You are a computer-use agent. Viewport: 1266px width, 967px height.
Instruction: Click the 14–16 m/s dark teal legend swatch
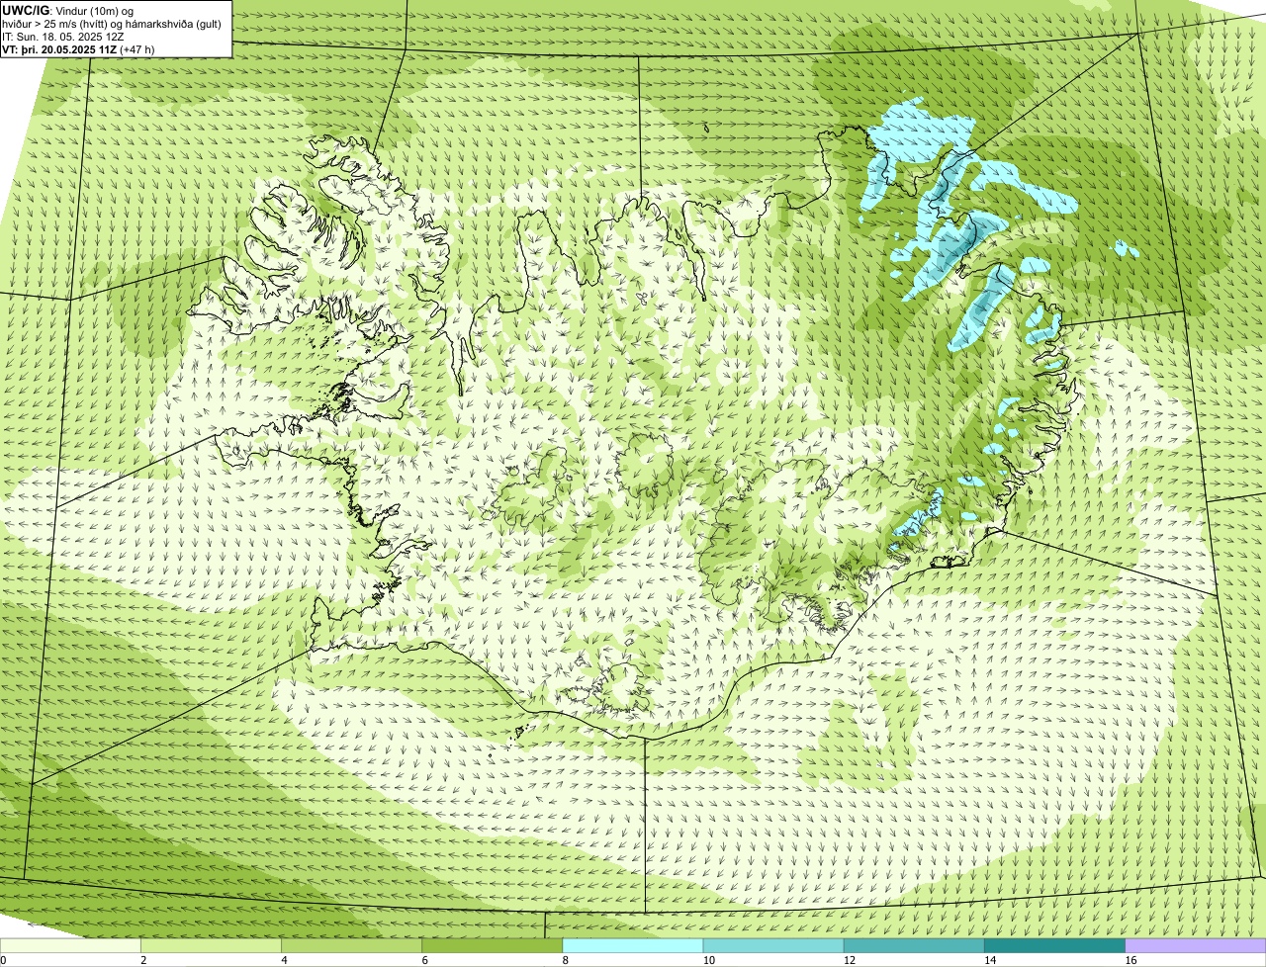point(1054,946)
